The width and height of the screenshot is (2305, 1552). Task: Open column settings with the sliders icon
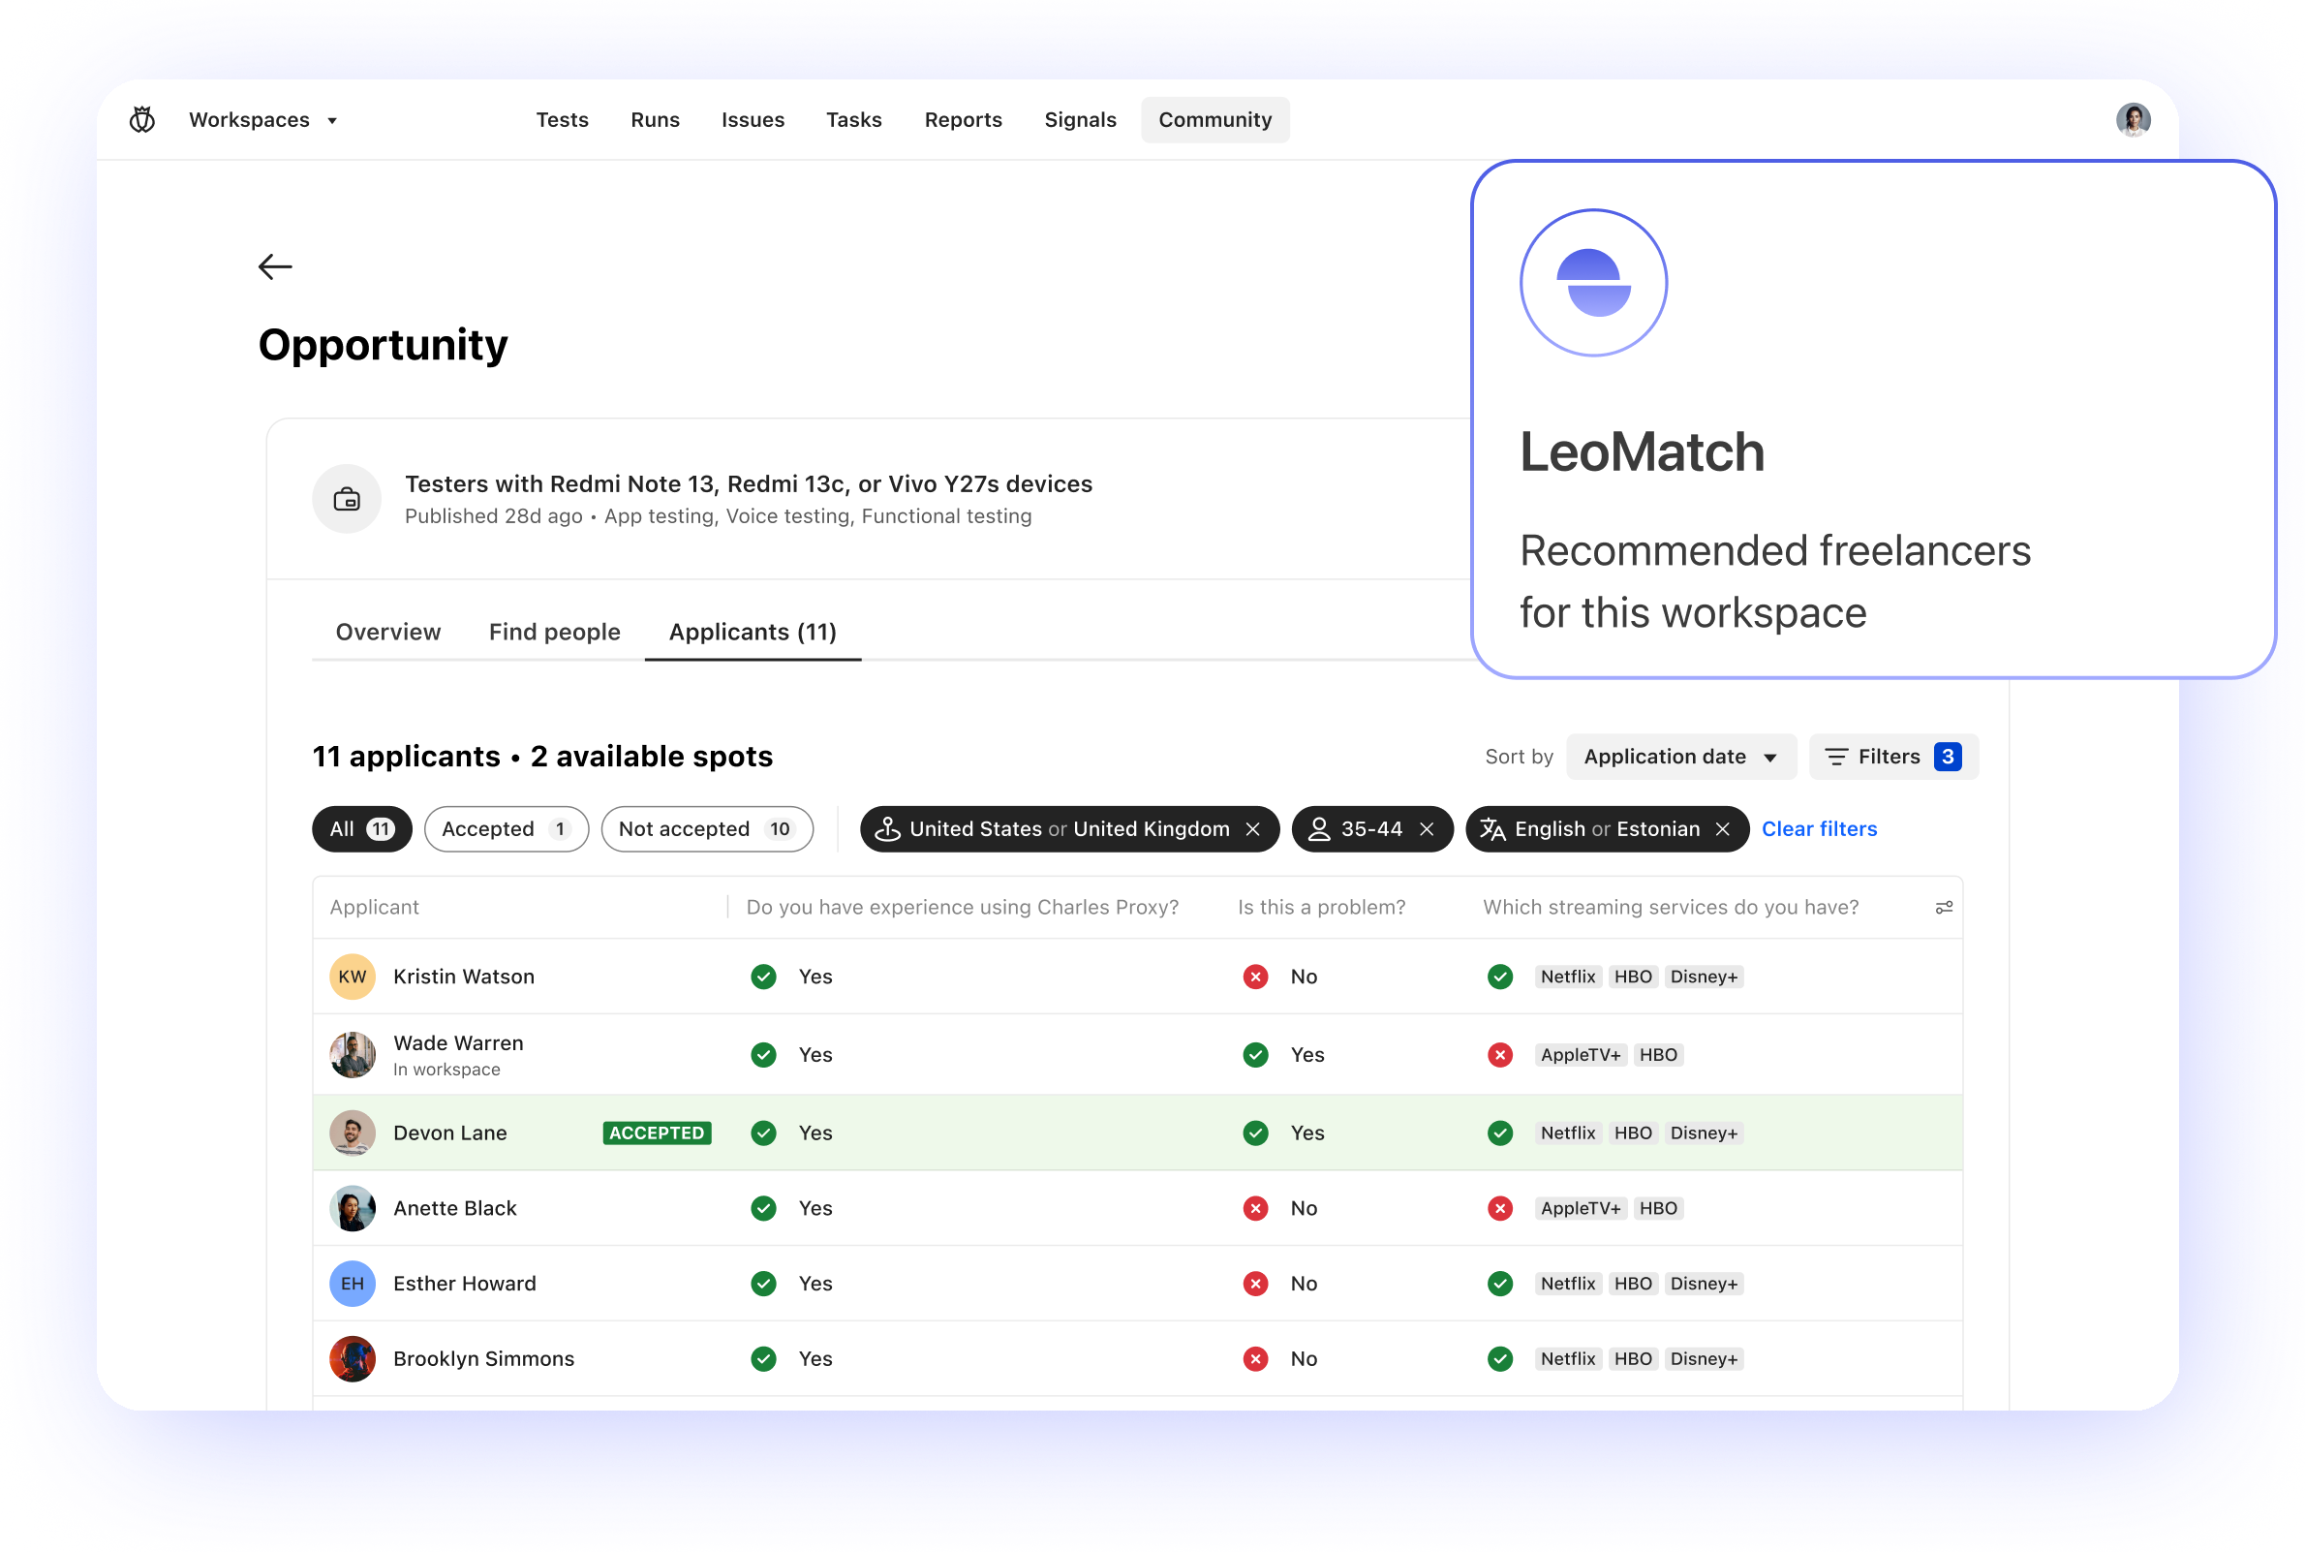pos(1942,907)
